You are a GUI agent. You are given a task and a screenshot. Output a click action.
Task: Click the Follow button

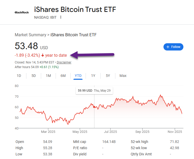pyautogui.click(x=173, y=47)
